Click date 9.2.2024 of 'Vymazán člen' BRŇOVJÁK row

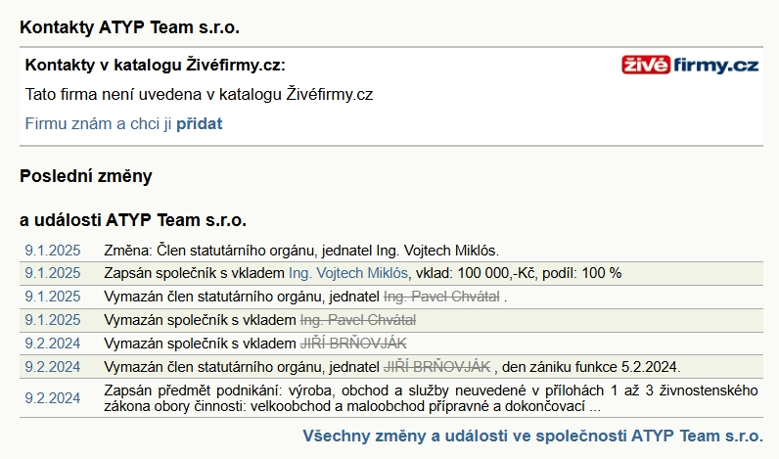tap(53, 367)
